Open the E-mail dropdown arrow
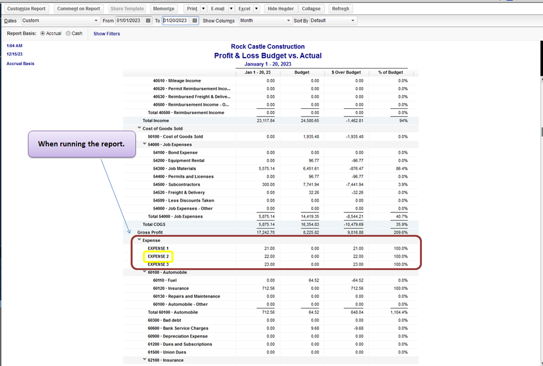Viewport: 543px width, 366px height. [x=230, y=9]
